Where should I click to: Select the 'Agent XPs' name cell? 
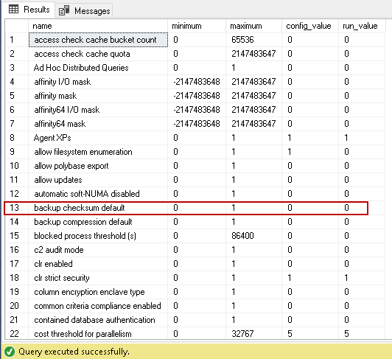coord(98,138)
